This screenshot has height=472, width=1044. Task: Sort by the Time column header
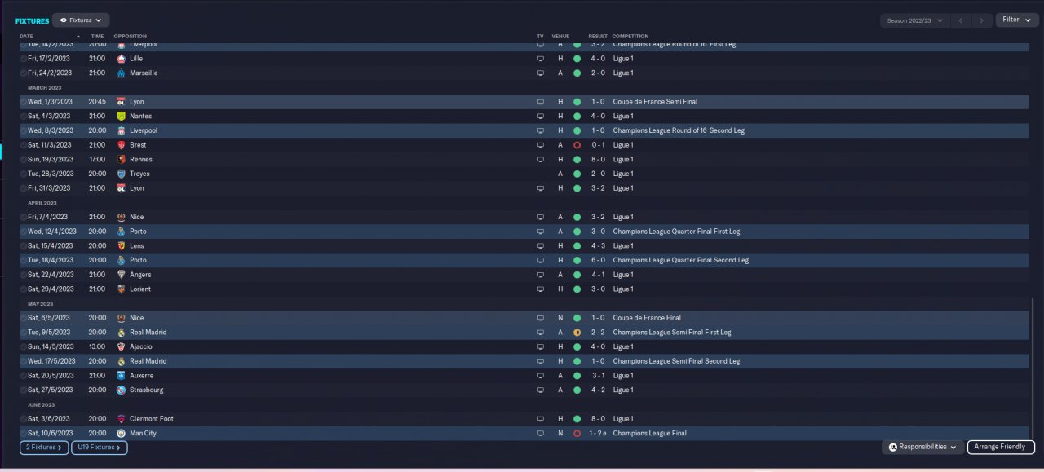(97, 37)
